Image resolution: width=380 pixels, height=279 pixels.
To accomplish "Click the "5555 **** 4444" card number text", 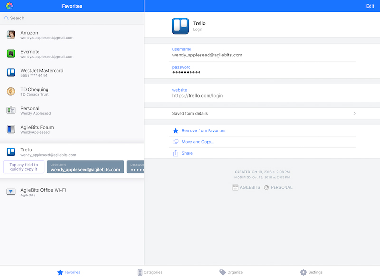I will click(x=34, y=76).
